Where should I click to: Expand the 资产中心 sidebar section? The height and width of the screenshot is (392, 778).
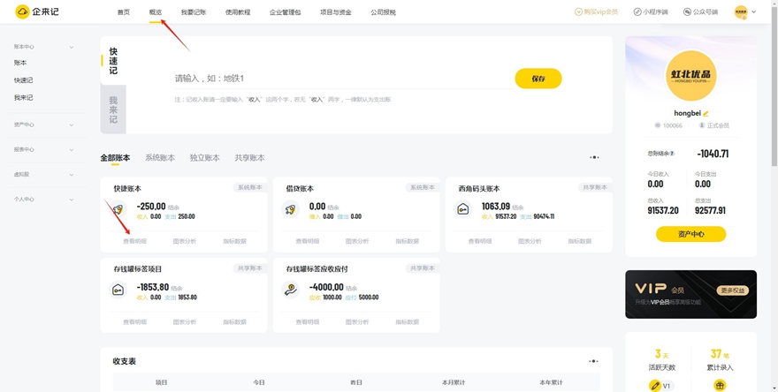(x=72, y=125)
